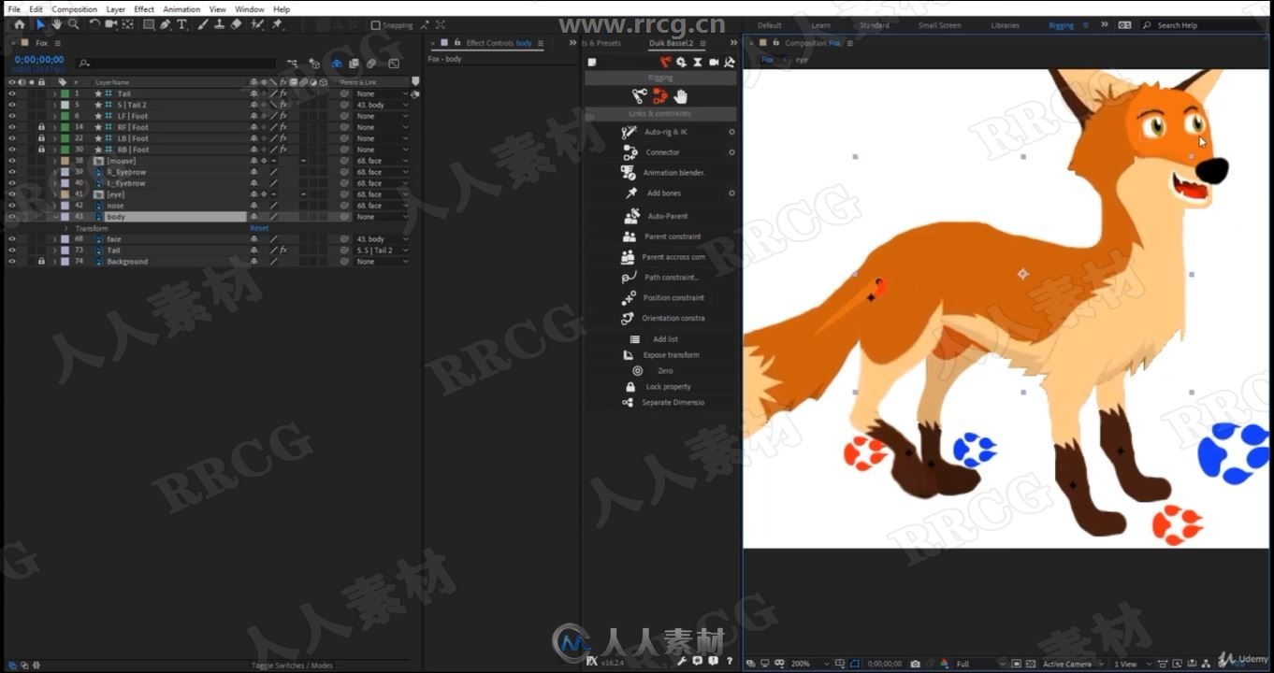Open the Animation menu
The image size is (1274, 673).
[x=181, y=9]
